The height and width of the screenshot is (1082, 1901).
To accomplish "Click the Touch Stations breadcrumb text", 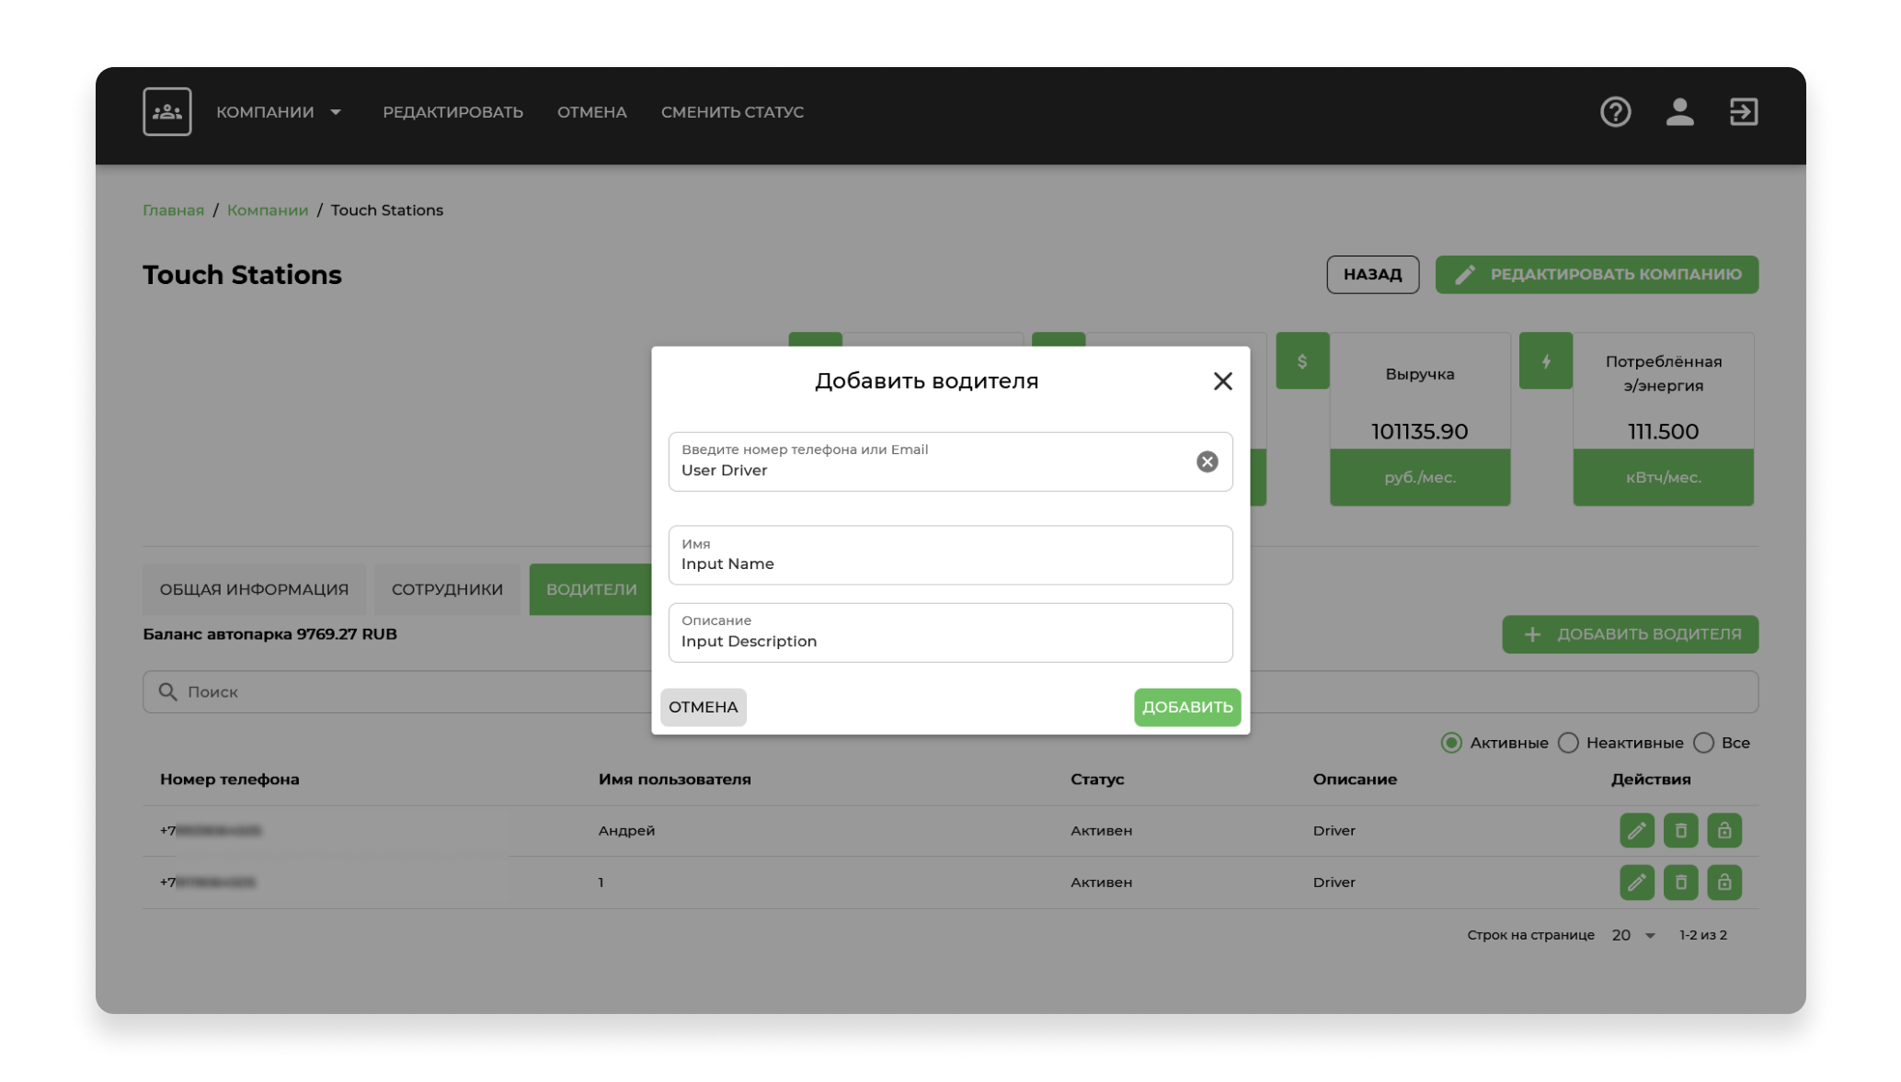I will coord(386,210).
